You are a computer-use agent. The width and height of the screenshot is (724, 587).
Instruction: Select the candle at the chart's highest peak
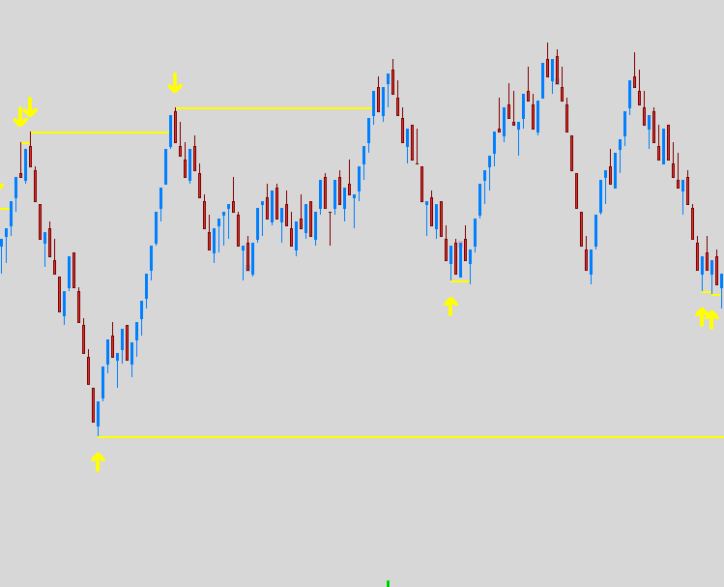pos(547,68)
